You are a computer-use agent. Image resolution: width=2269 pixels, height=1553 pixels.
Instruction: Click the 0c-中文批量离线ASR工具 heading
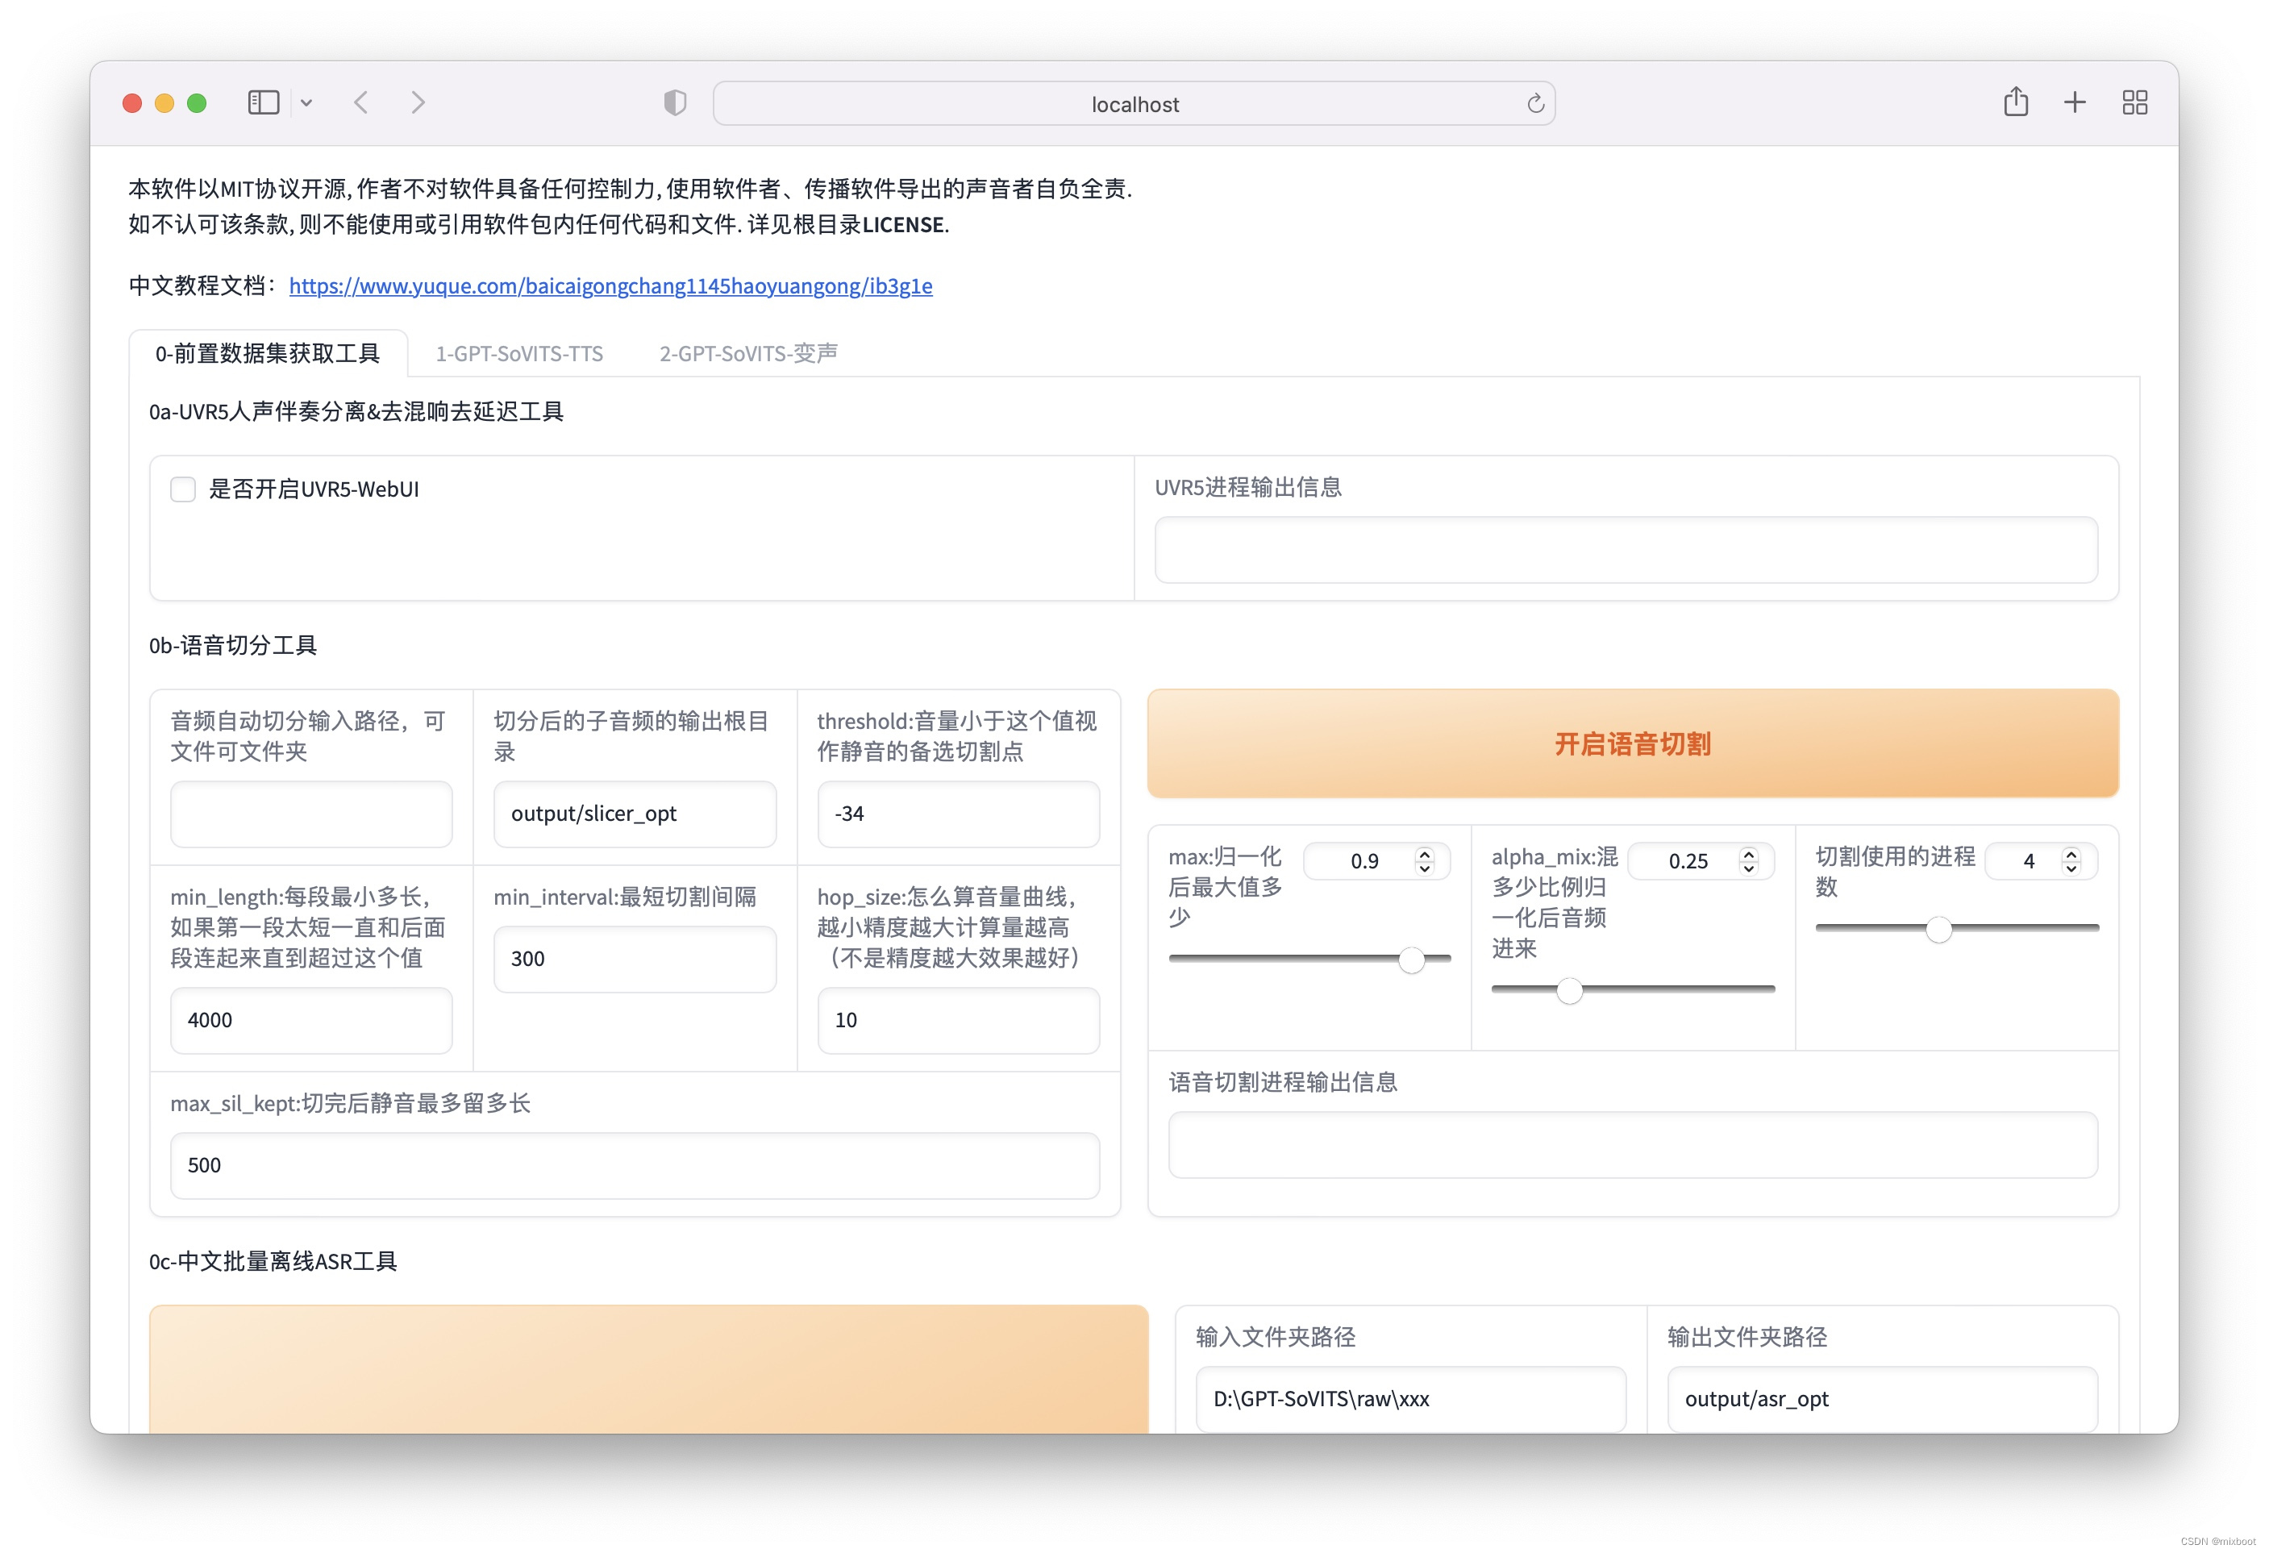coord(273,1261)
